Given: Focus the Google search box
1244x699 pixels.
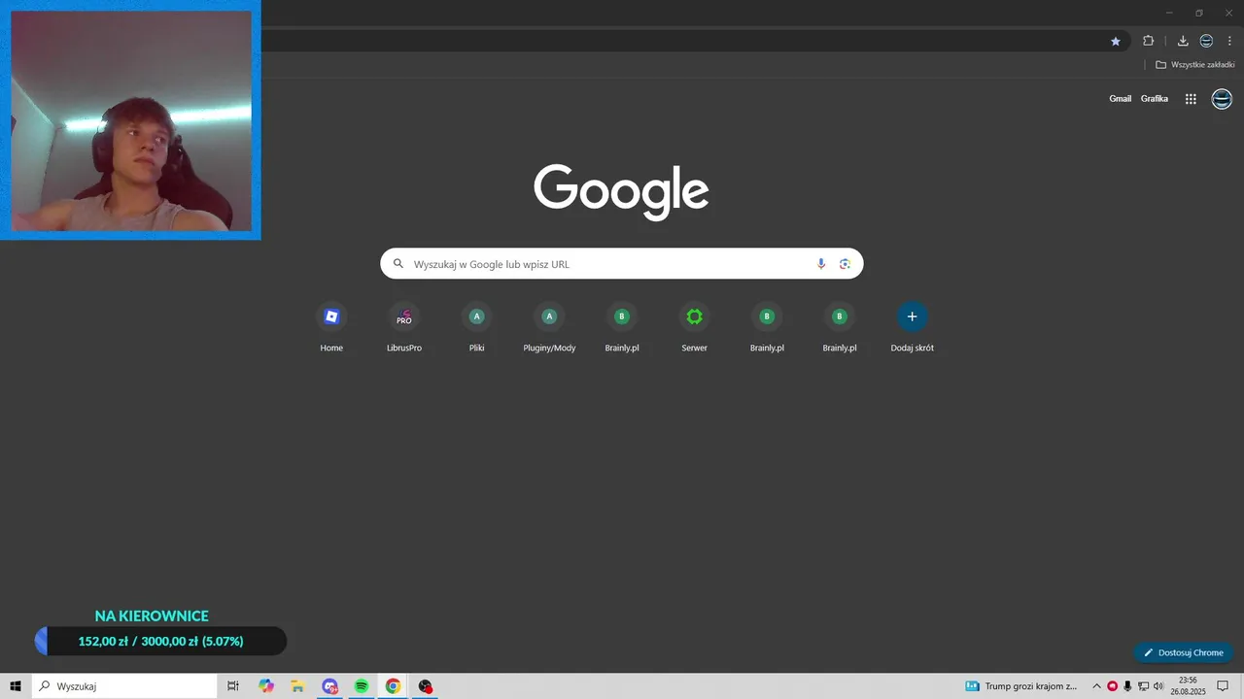Looking at the screenshot, I should [621, 264].
